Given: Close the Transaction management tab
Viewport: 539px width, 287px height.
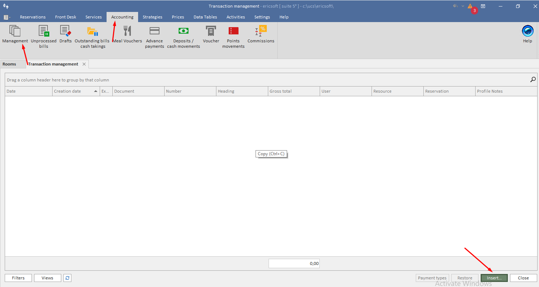Looking at the screenshot, I should pos(84,64).
